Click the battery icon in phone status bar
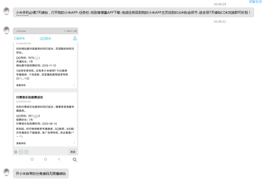262x181 pixels. 74,31
